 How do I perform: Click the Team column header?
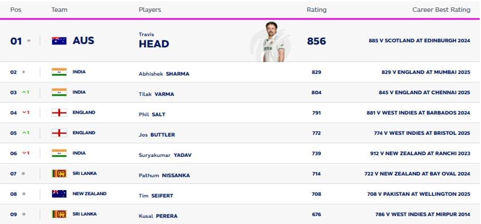tap(59, 10)
